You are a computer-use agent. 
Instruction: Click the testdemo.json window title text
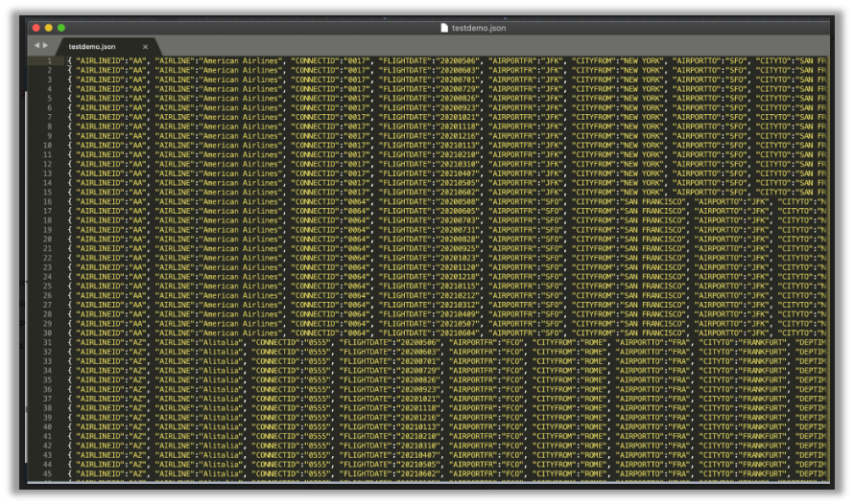click(x=479, y=28)
